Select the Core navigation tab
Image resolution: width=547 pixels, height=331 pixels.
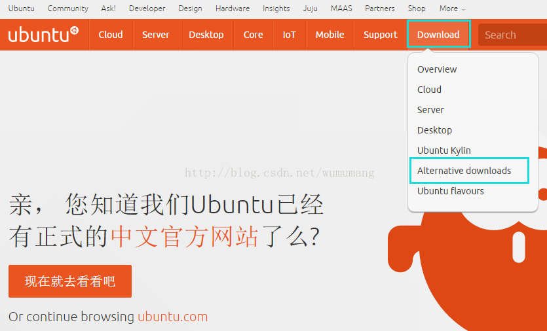(254, 35)
